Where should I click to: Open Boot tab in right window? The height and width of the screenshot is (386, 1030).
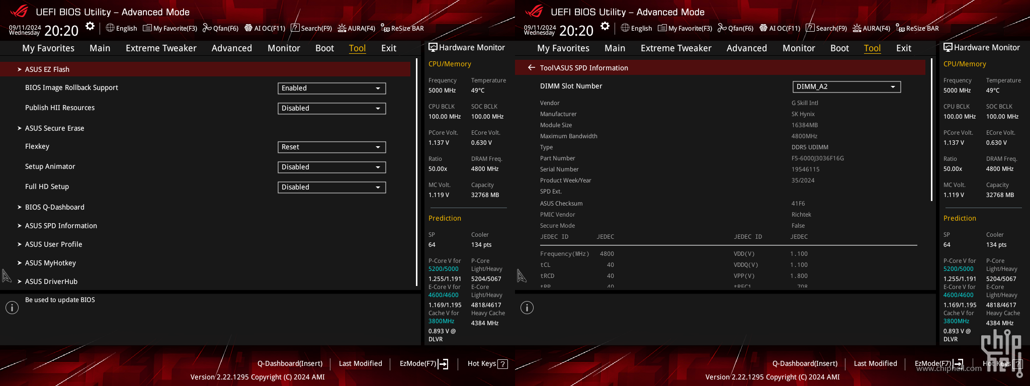839,48
